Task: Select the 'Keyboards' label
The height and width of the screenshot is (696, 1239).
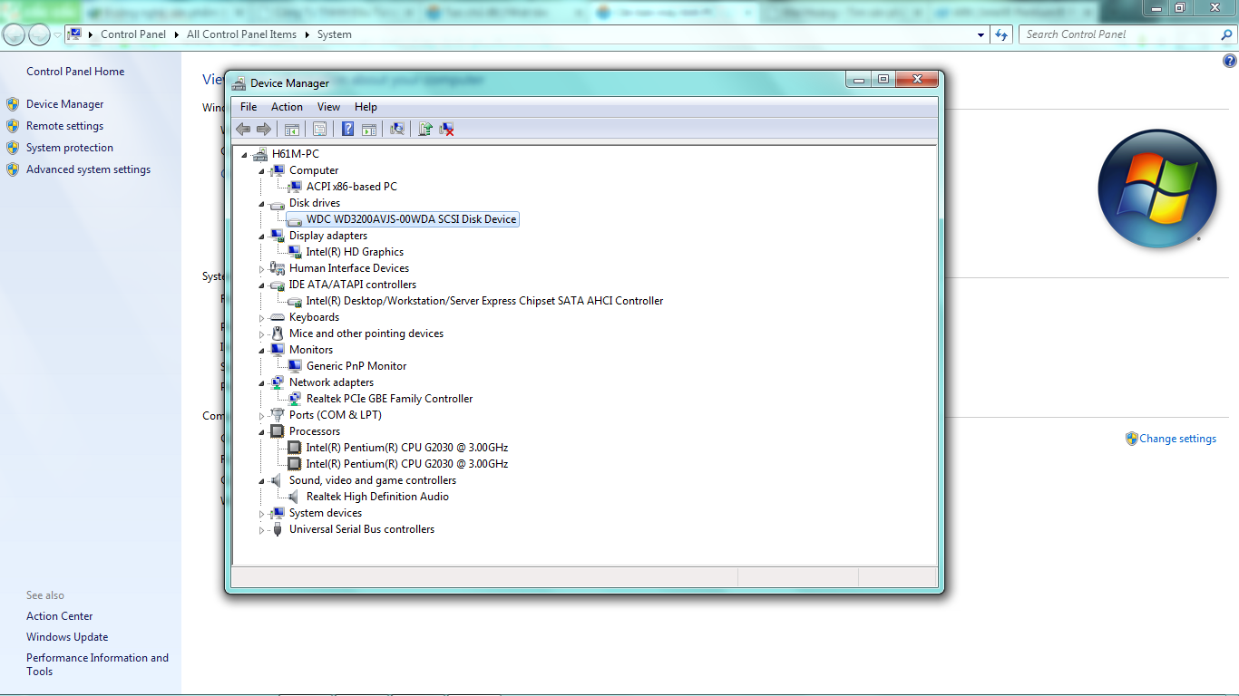Action: (x=314, y=317)
